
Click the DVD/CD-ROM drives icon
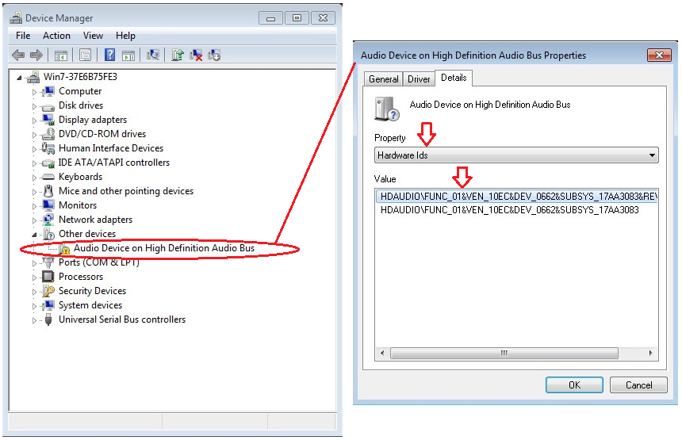tap(48, 134)
